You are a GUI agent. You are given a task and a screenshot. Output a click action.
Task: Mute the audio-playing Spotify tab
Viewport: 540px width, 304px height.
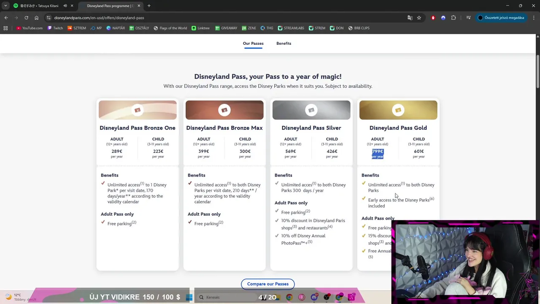point(65,6)
